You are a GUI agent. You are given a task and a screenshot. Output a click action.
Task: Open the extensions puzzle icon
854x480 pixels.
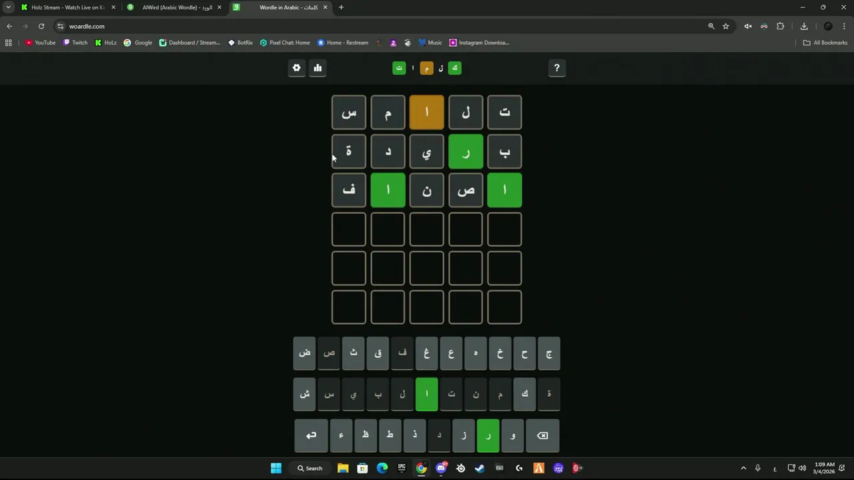pyautogui.click(x=781, y=26)
